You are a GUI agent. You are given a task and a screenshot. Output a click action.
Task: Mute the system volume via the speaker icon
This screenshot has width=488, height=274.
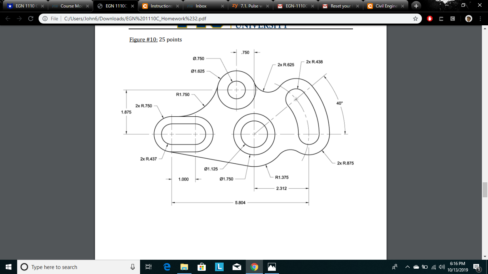(441, 267)
